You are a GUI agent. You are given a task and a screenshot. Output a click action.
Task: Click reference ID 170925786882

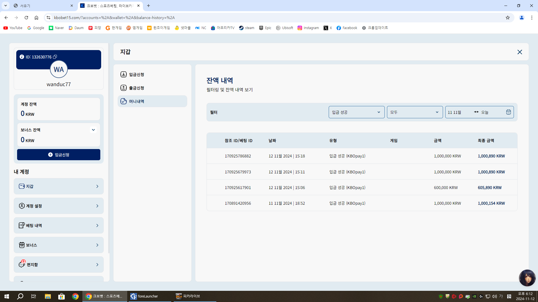click(x=238, y=156)
